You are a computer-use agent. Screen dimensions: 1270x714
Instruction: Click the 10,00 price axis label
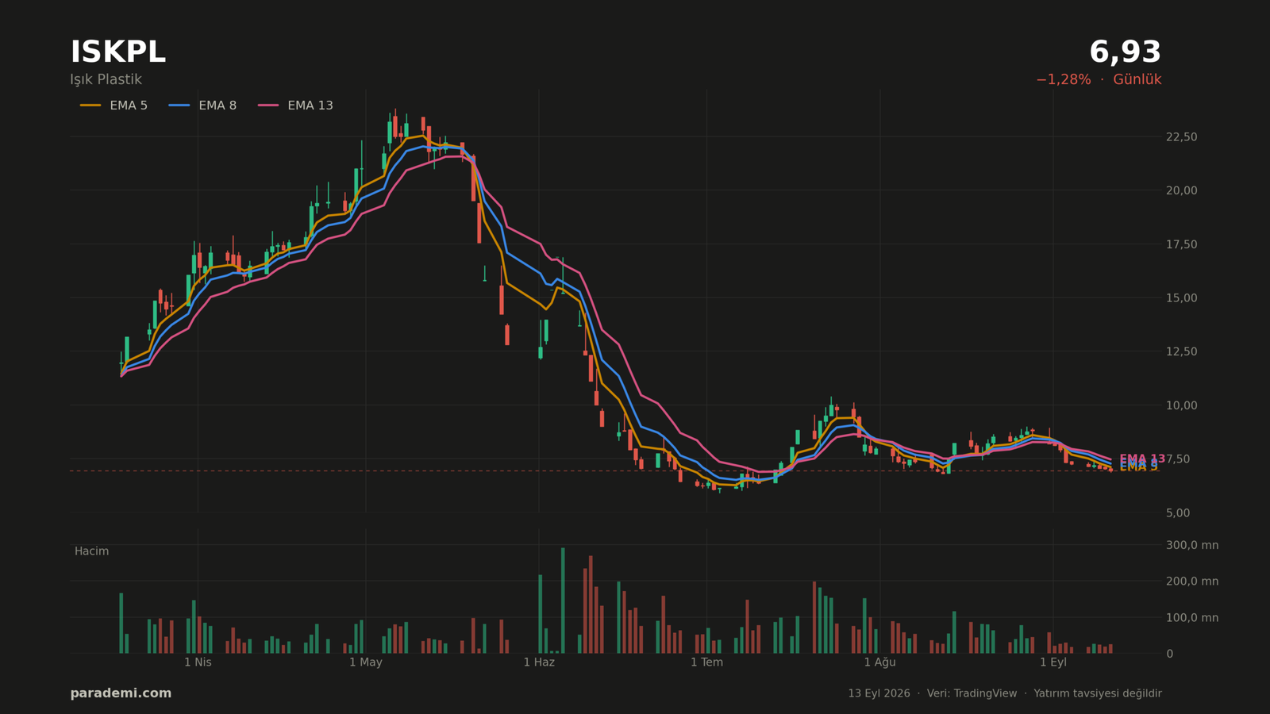(x=1181, y=405)
